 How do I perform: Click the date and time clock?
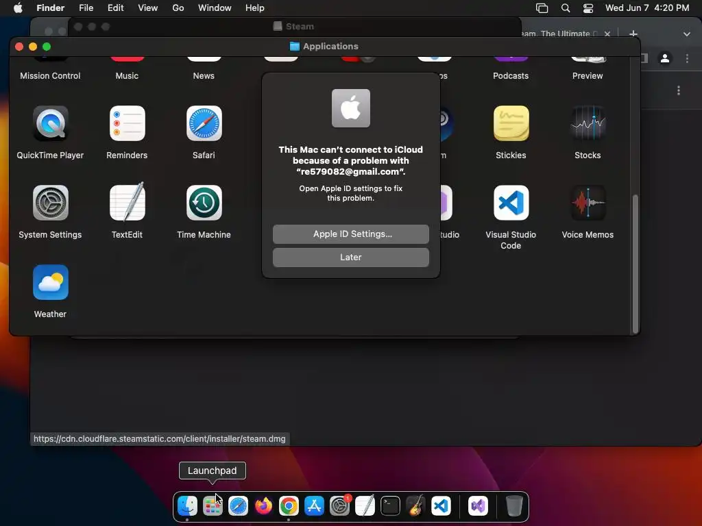[x=647, y=8]
